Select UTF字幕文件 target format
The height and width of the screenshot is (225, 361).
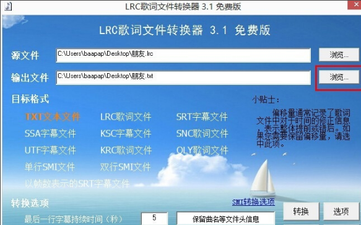pyautogui.click(x=50, y=150)
